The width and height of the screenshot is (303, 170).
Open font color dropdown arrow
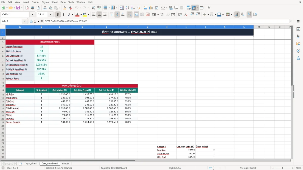coord(81,15)
